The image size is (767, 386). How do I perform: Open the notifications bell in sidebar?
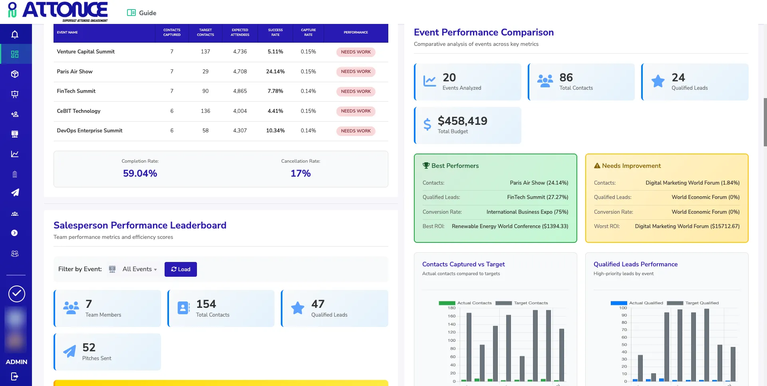click(x=15, y=35)
